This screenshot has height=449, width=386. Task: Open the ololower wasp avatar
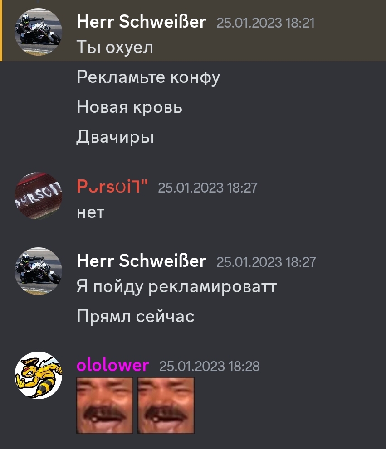[x=38, y=375]
